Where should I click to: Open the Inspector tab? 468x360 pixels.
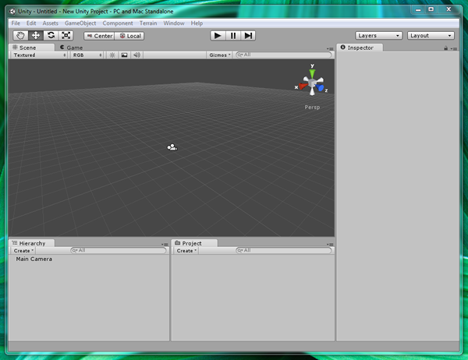[x=360, y=48]
